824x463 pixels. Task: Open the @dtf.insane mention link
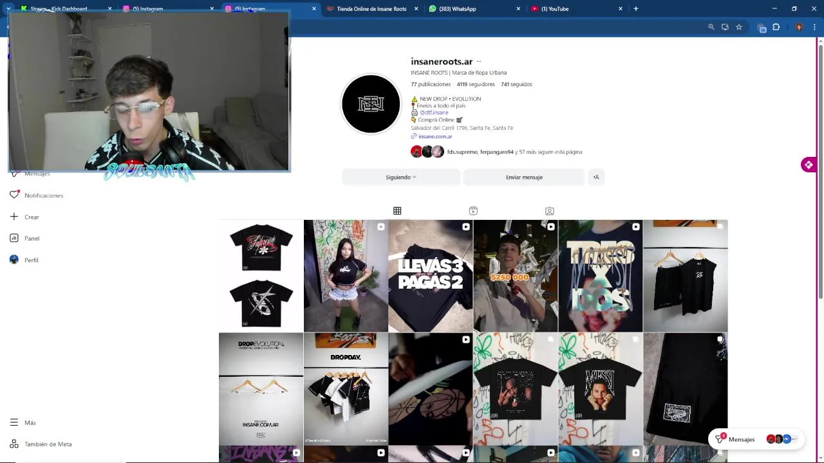[x=434, y=113]
